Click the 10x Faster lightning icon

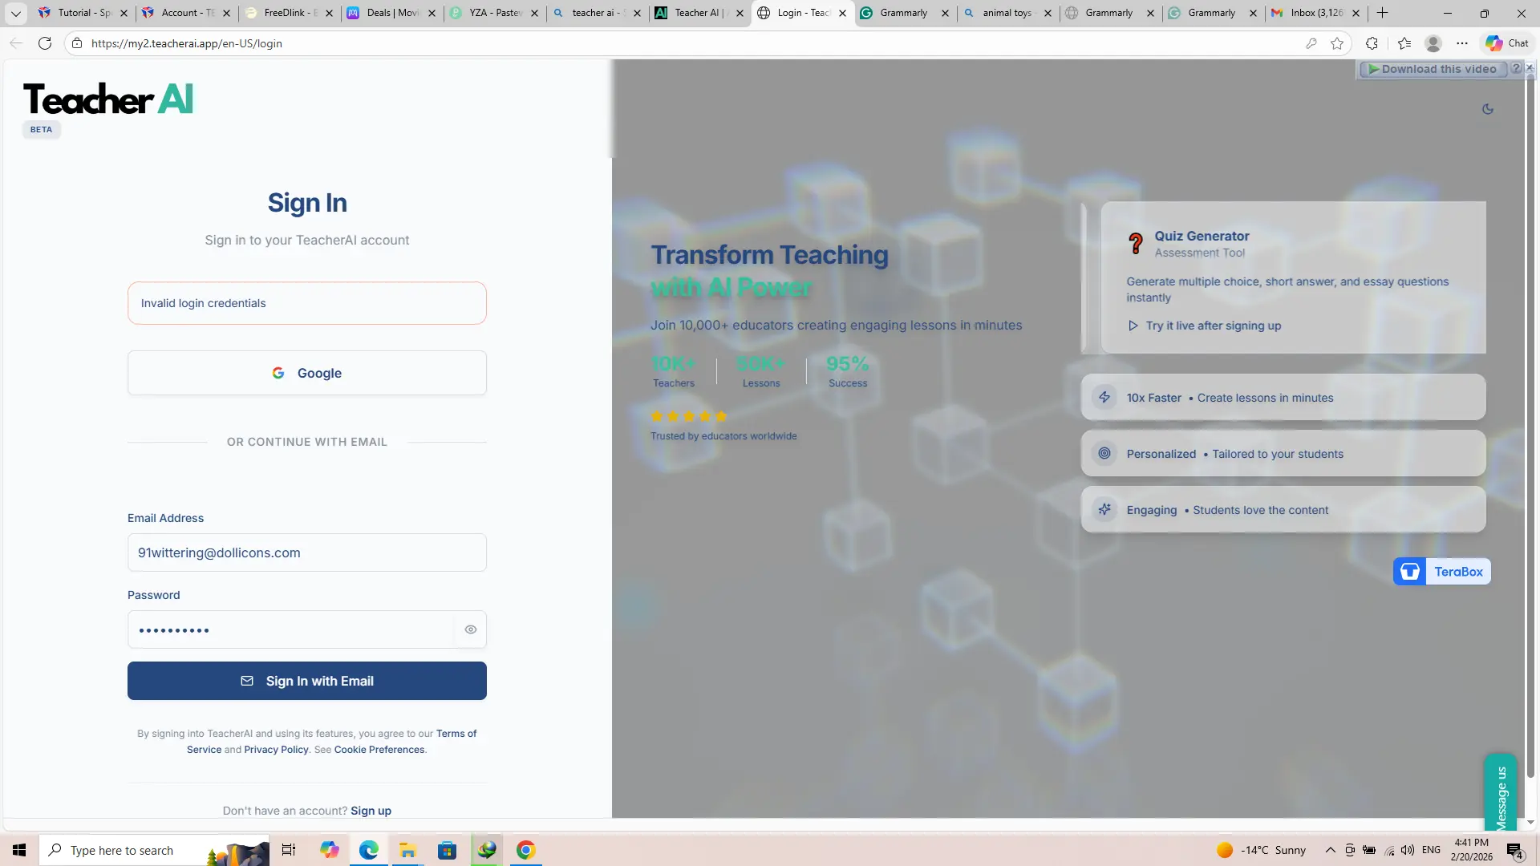tap(1104, 397)
